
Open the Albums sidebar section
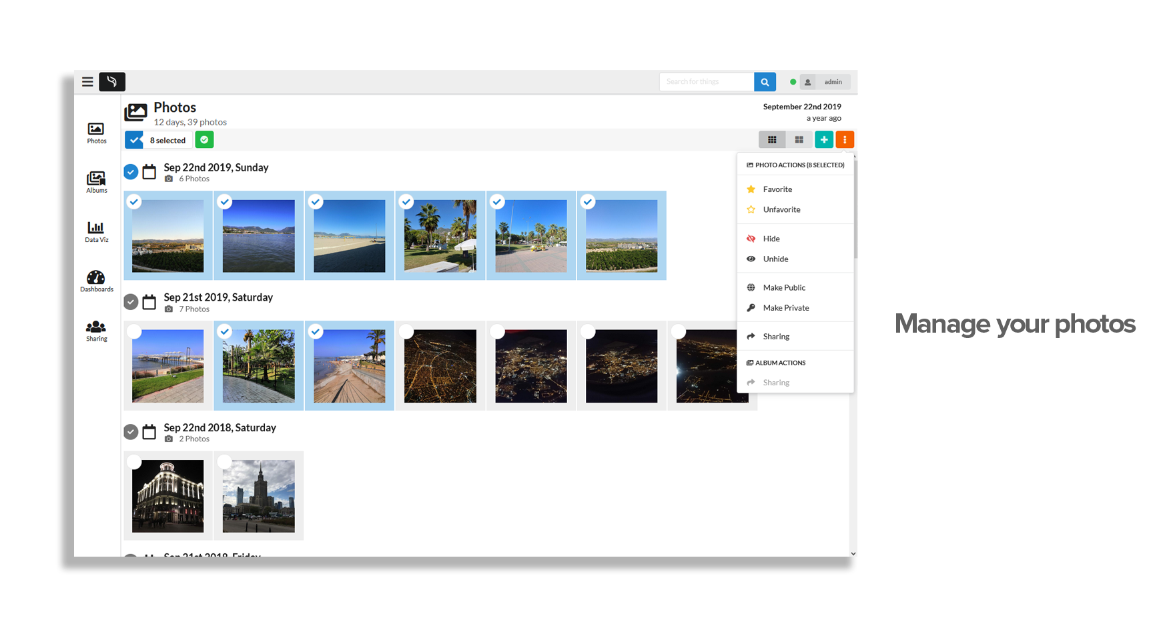(x=96, y=182)
